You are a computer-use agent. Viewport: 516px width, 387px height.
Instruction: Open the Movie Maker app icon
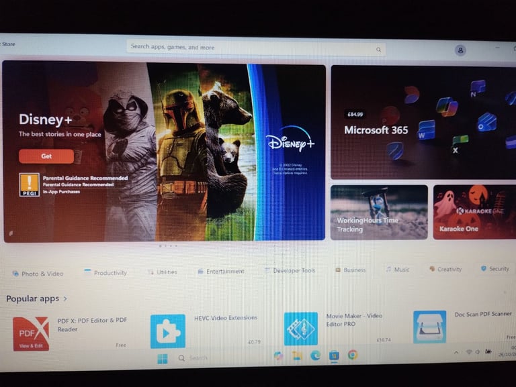[301, 329]
